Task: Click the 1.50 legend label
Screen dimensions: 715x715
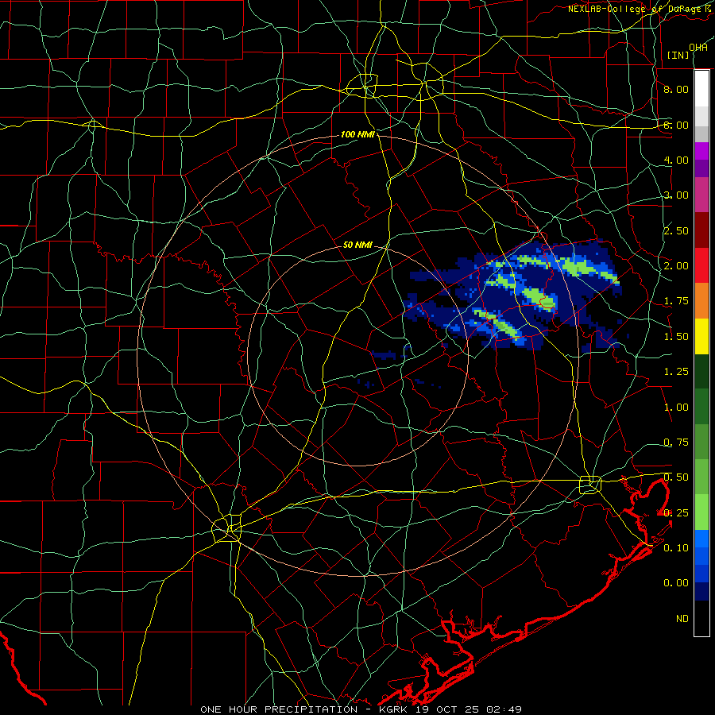Action: pyautogui.click(x=676, y=337)
